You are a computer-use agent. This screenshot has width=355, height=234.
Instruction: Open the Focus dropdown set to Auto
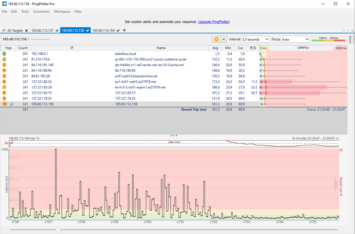coord(295,39)
